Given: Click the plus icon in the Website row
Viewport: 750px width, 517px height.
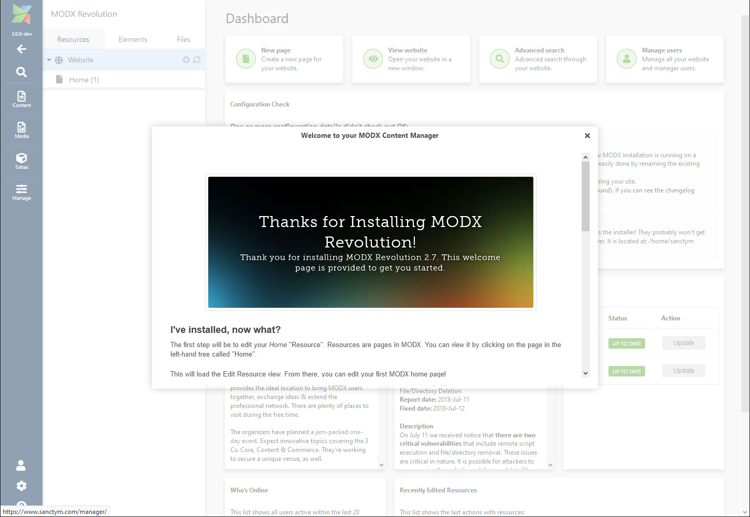Looking at the screenshot, I should (186, 60).
